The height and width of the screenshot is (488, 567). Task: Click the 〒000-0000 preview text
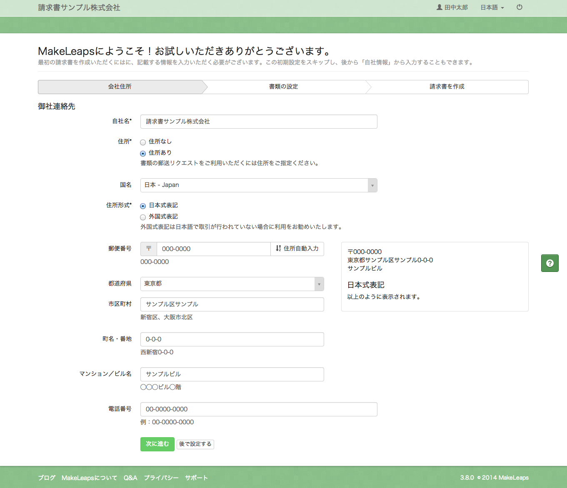pos(365,252)
